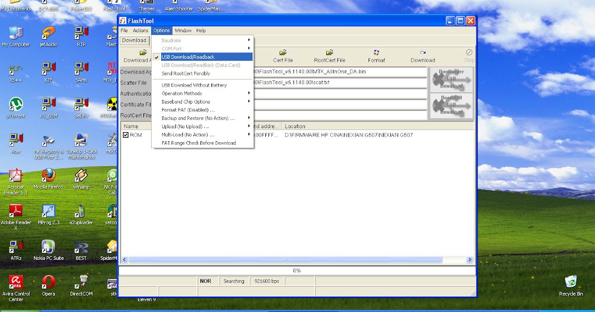Screen dimensions: 595x312
Task: Click the Name column header
Action: [x=136, y=126]
